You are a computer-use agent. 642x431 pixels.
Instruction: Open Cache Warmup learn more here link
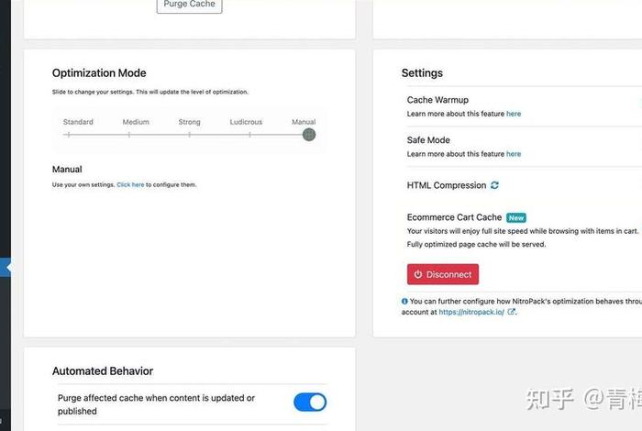point(514,114)
